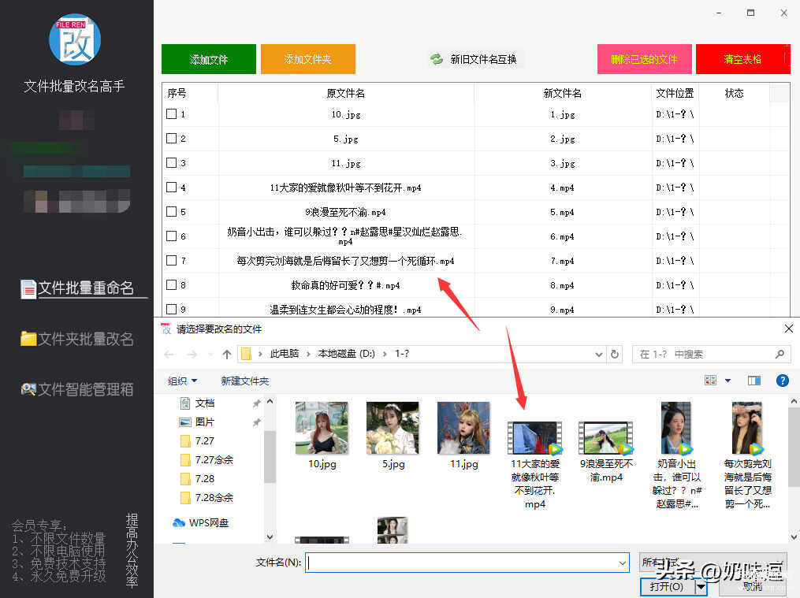800x598 pixels.
Task: Go up one folder level arrow
Action: coord(227,355)
